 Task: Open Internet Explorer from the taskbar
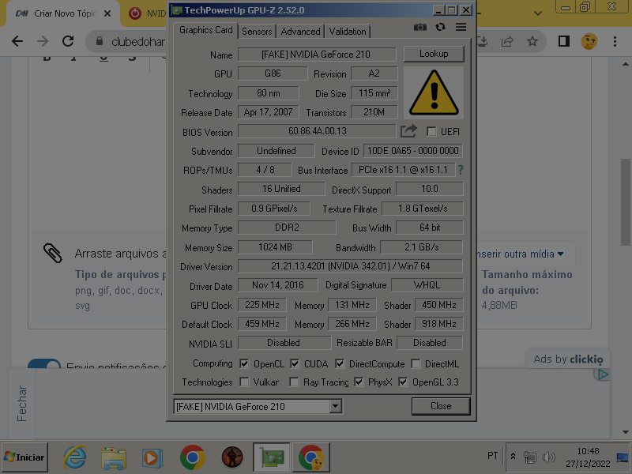click(74, 457)
